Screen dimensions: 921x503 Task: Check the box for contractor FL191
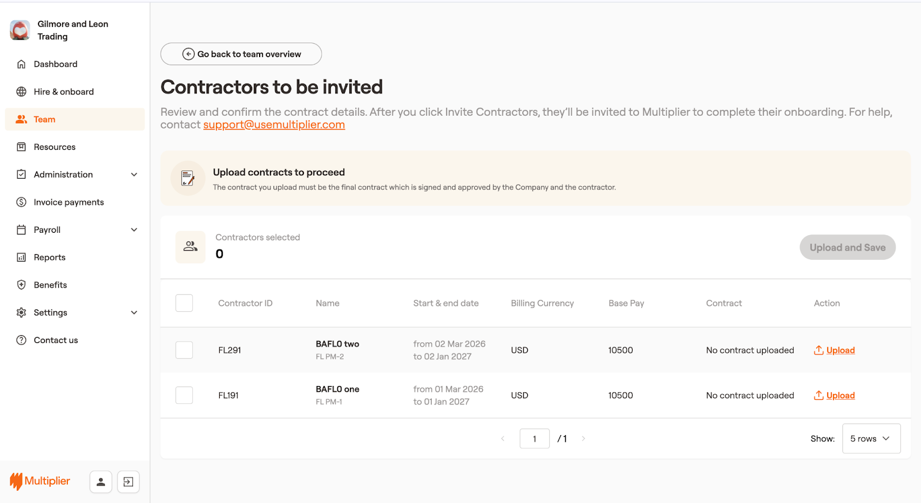coord(184,395)
